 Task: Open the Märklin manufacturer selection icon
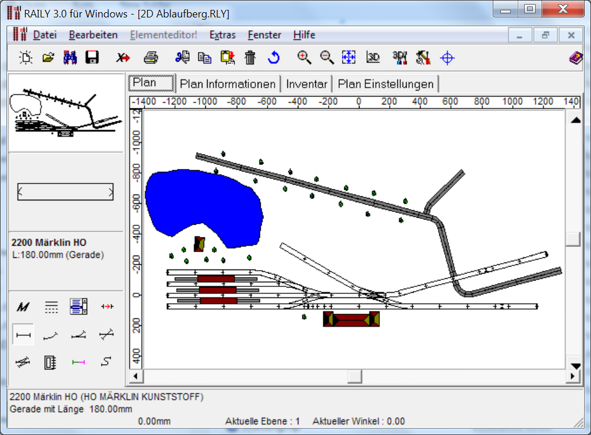tap(23, 307)
